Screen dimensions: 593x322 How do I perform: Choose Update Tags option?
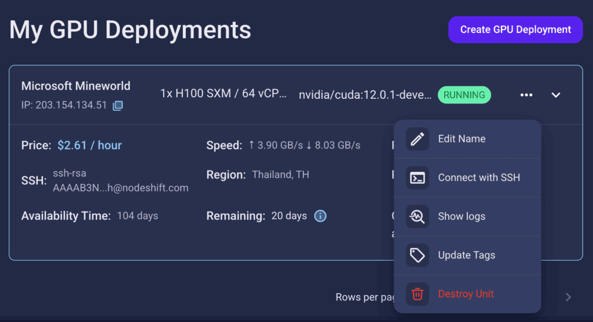point(467,255)
